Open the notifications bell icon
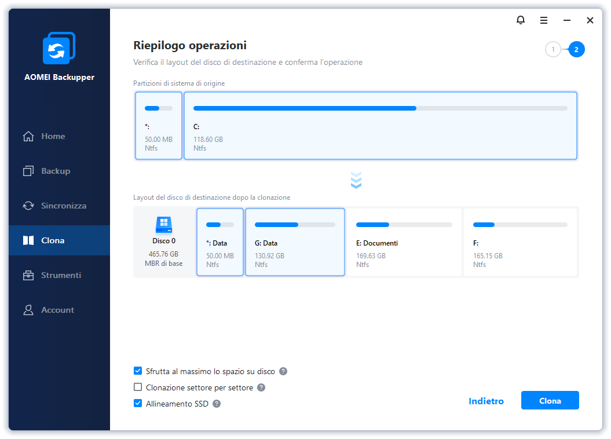 [x=520, y=20]
